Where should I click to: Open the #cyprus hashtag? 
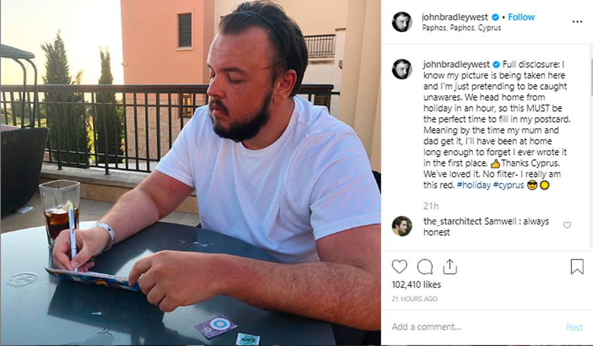(x=508, y=185)
